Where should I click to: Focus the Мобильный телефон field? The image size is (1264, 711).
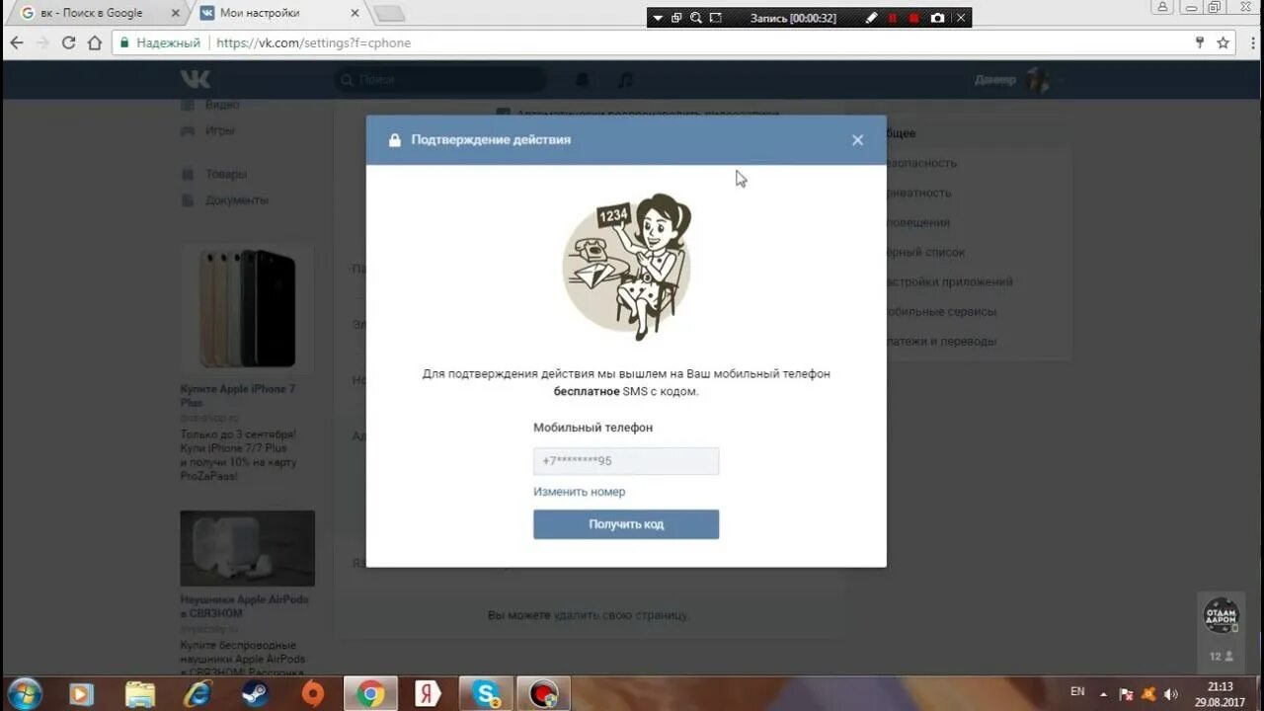point(626,461)
